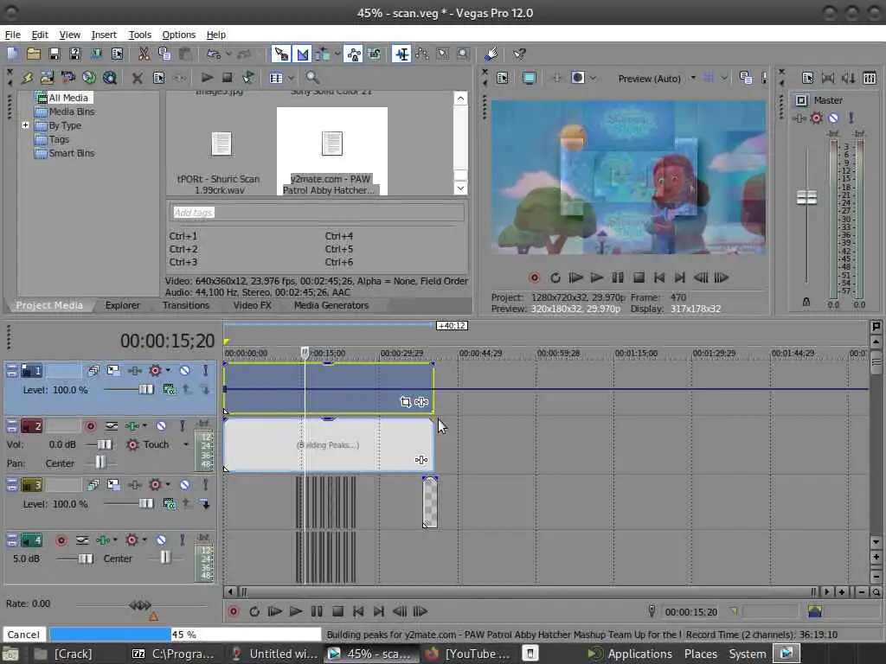The image size is (886, 664).
Task: Click the New project icon
Action: point(12,54)
